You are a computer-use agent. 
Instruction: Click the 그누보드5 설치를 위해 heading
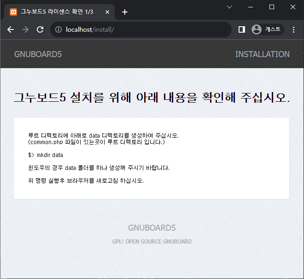[x=152, y=98]
